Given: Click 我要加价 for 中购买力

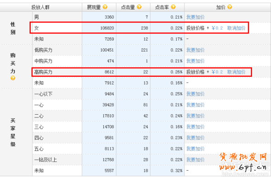Looking at the screenshot, I should pyautogui.click(x=195, y=61).
